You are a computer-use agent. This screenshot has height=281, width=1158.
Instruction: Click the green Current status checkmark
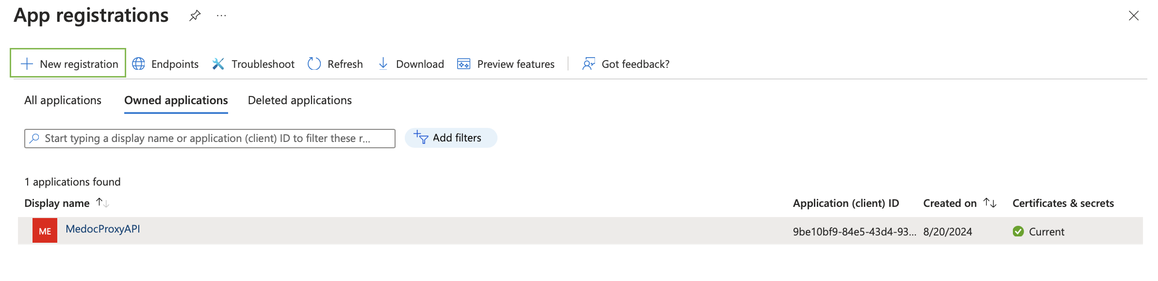pos(1018,232)
